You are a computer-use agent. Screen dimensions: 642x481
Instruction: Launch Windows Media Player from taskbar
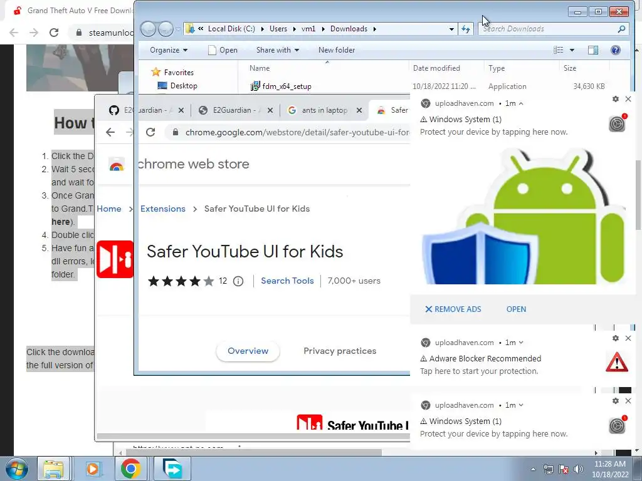tap(93, 468)
